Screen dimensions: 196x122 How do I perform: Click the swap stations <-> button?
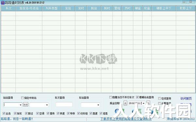pos(25,104)
